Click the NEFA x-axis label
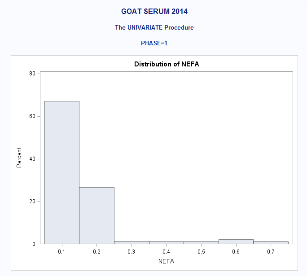This screenshot has width=307, height=276. 167,261
